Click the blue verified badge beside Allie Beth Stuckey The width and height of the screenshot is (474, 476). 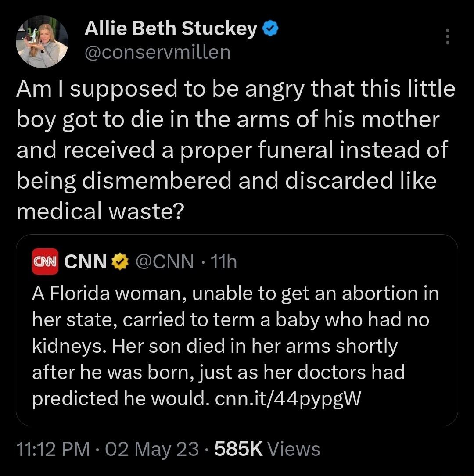tap(271, 28)
